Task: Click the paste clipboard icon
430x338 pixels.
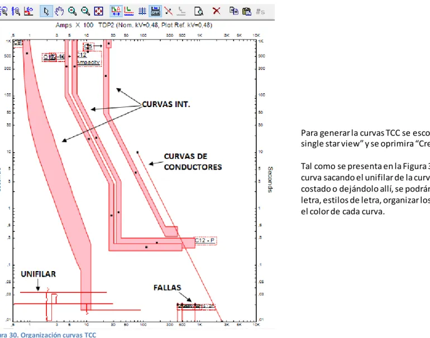Action: (247, 11)
